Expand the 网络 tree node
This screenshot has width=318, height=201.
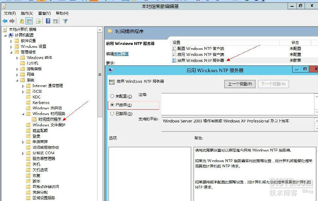17,75
